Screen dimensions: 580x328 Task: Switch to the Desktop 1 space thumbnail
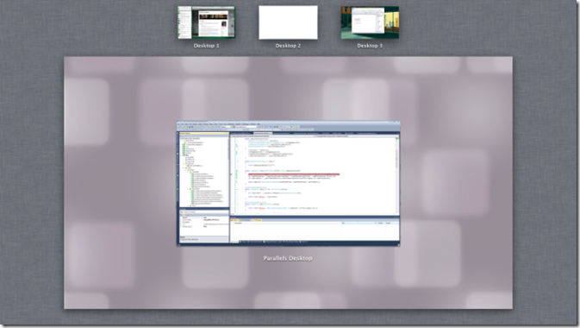[x=206, y=22]
